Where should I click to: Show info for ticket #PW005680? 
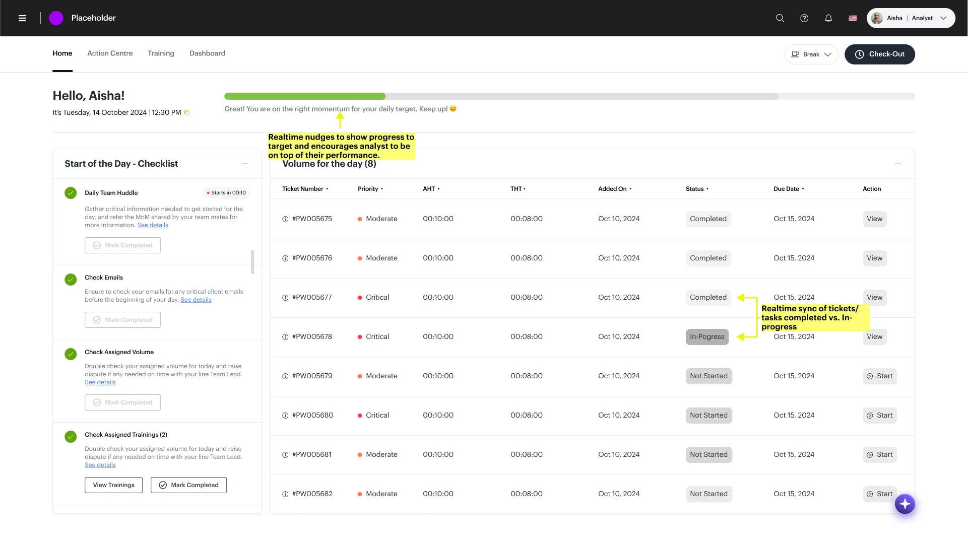(285, 416)
